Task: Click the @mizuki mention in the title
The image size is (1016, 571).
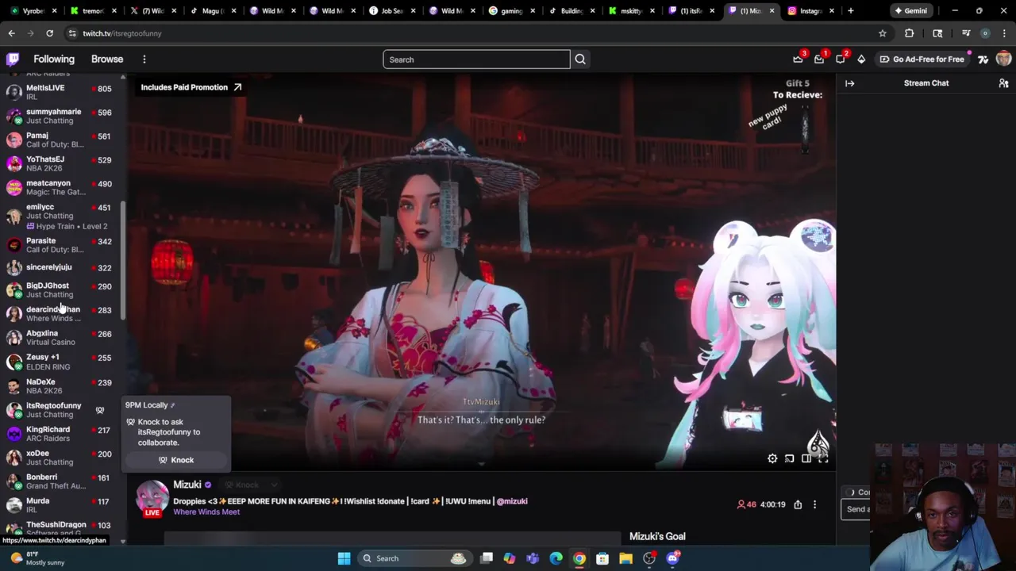Action: (512, 501)
